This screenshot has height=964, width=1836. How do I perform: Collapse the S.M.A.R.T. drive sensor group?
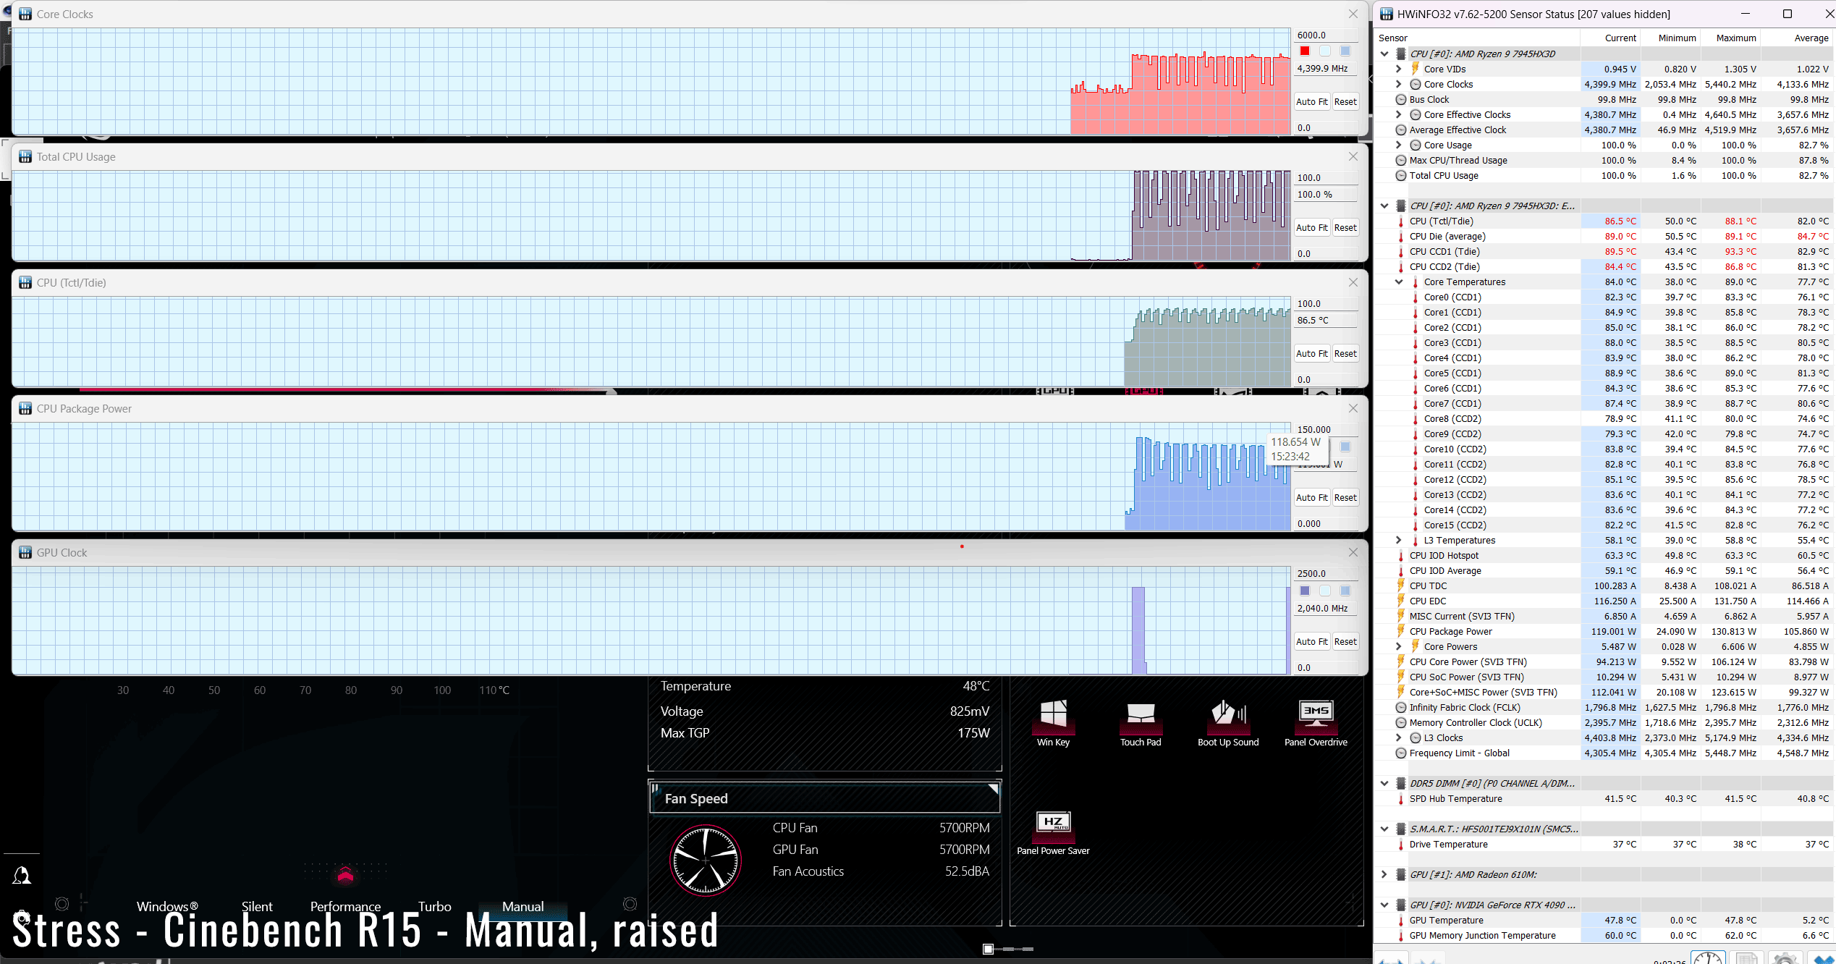(x=1384, y=829)
